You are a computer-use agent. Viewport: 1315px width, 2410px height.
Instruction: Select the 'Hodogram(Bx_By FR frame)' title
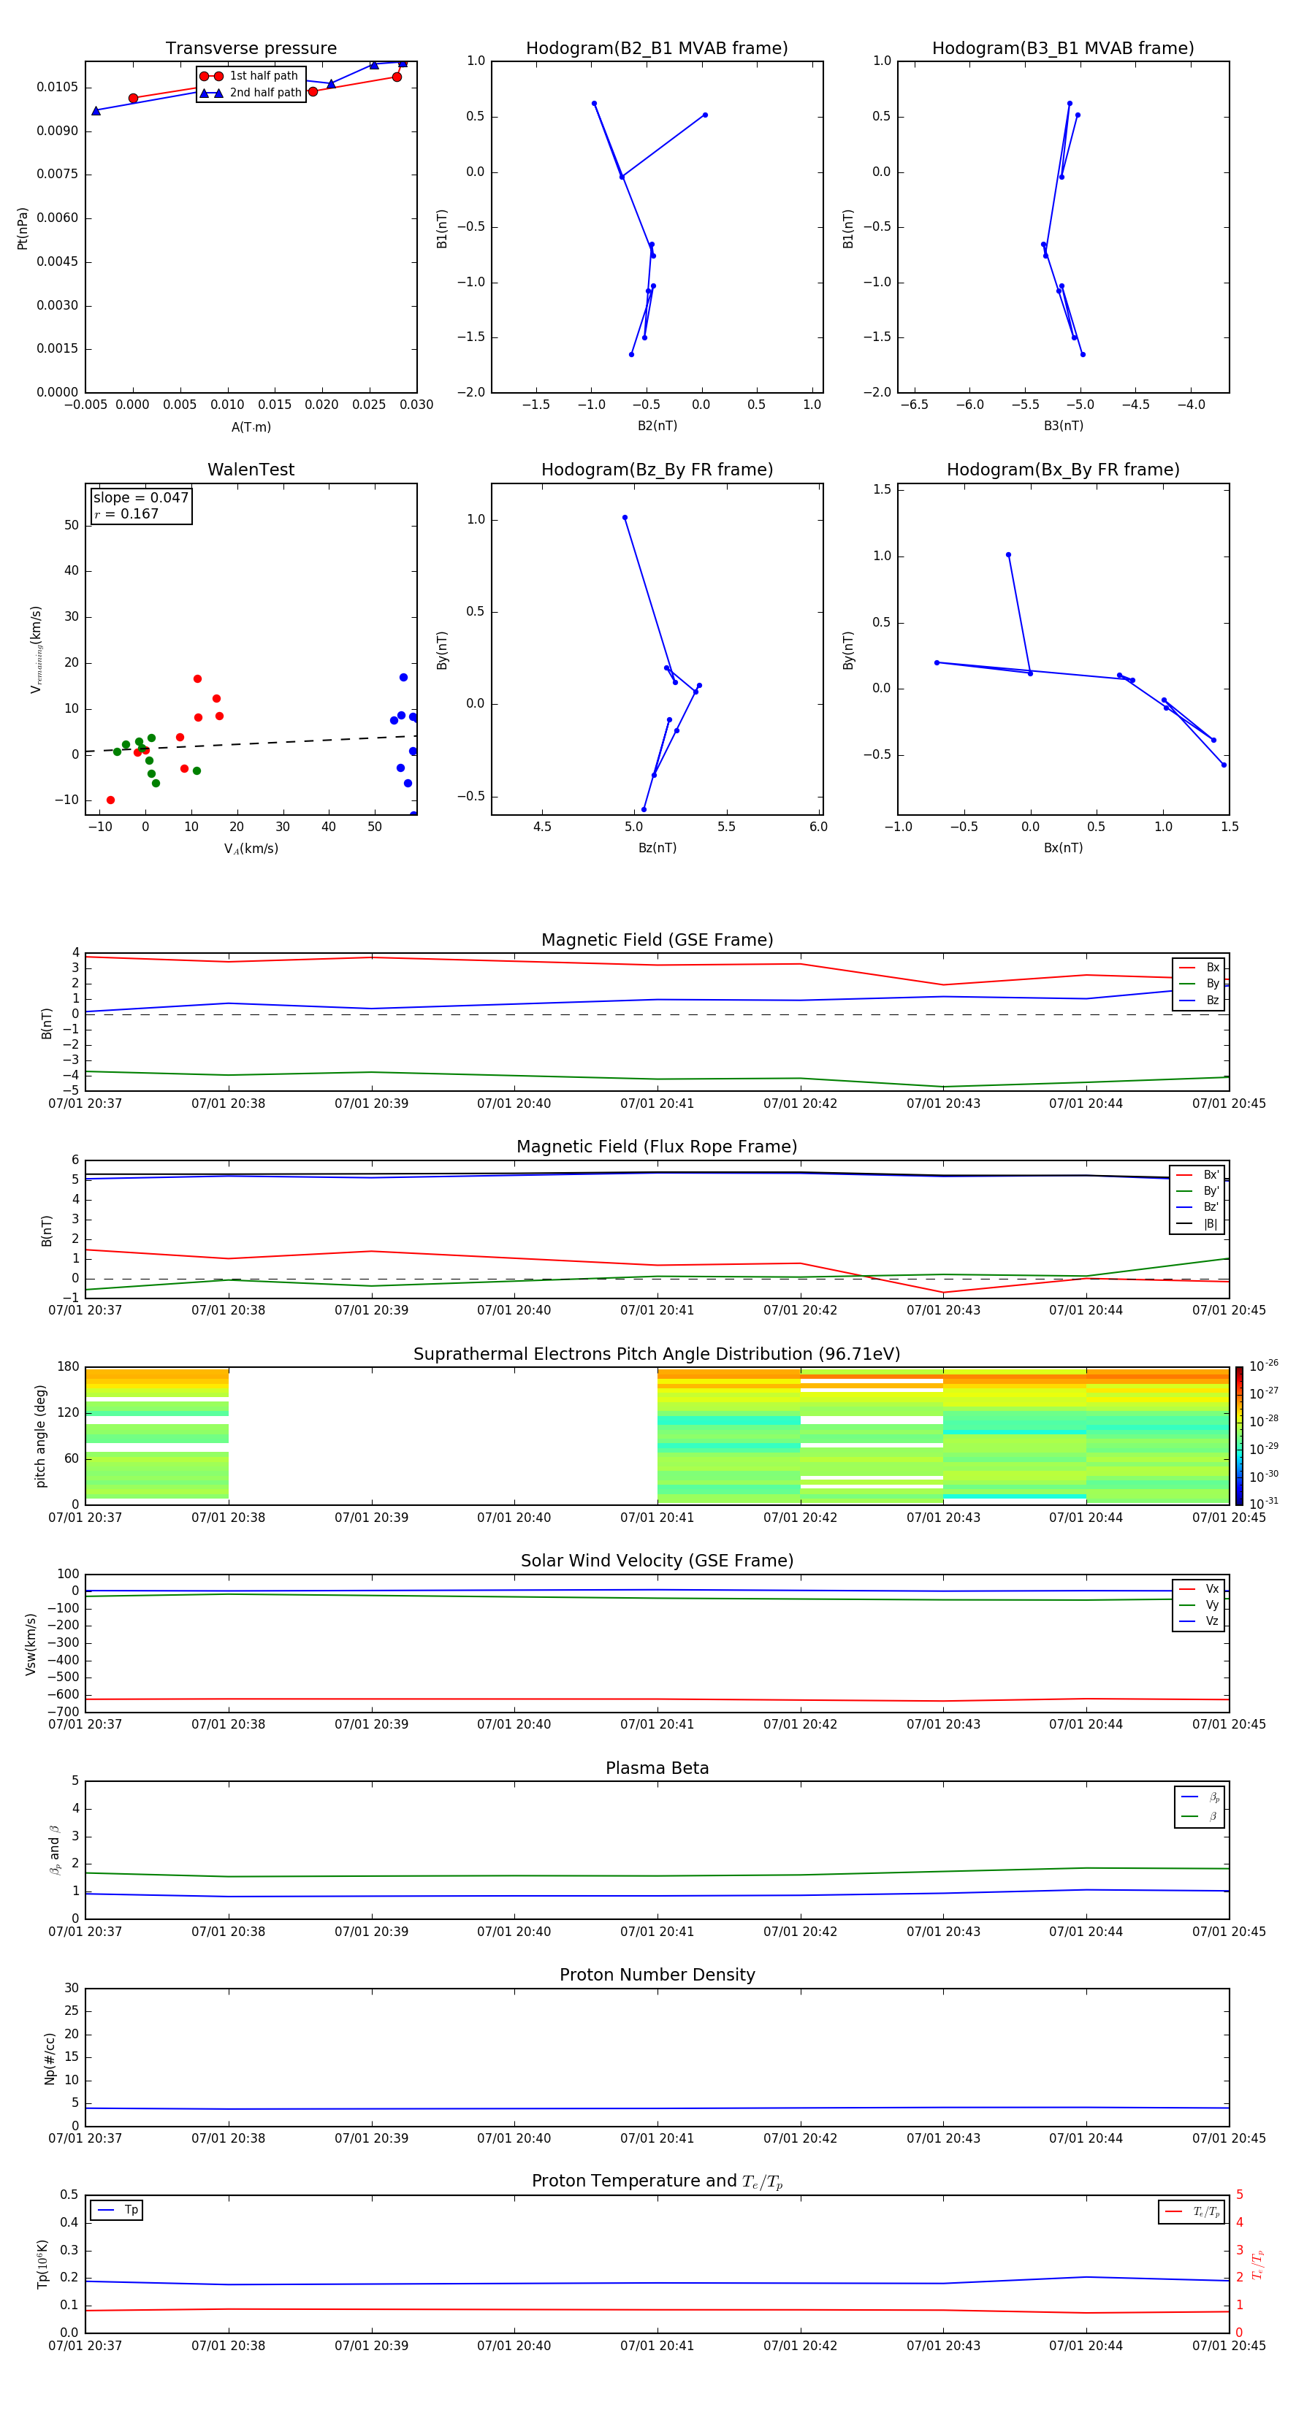point(1063,470)
